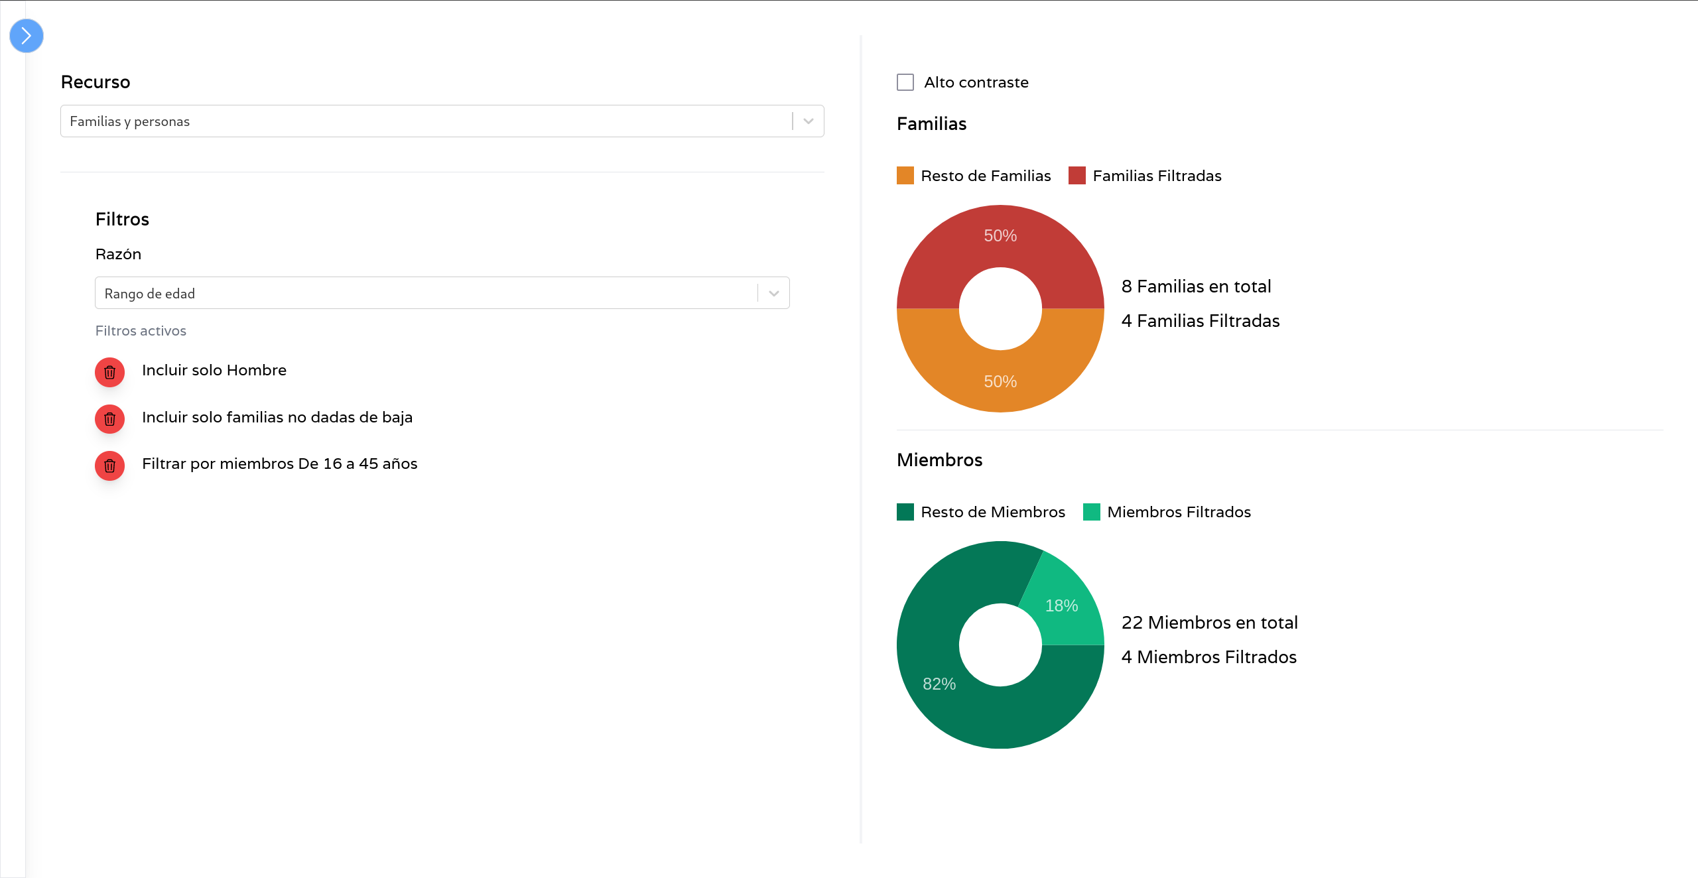
Task: Click the 'Miembros Filtrados' legend label
Action: pos(1179,512)
